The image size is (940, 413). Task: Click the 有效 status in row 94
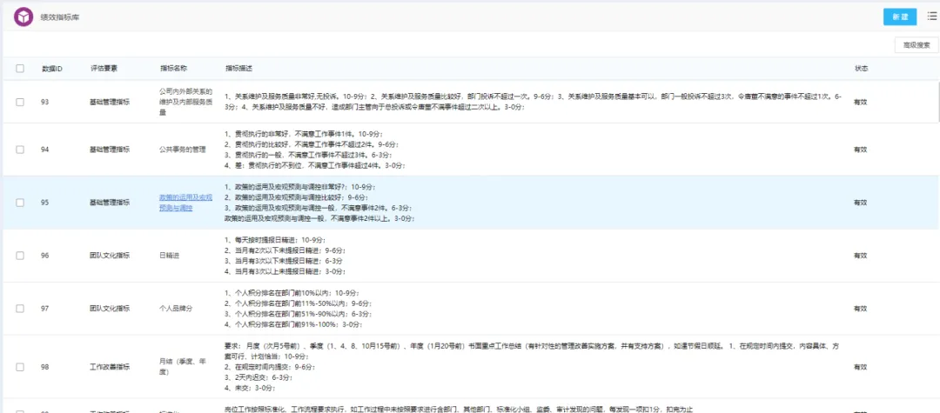[x=860, y=150]
